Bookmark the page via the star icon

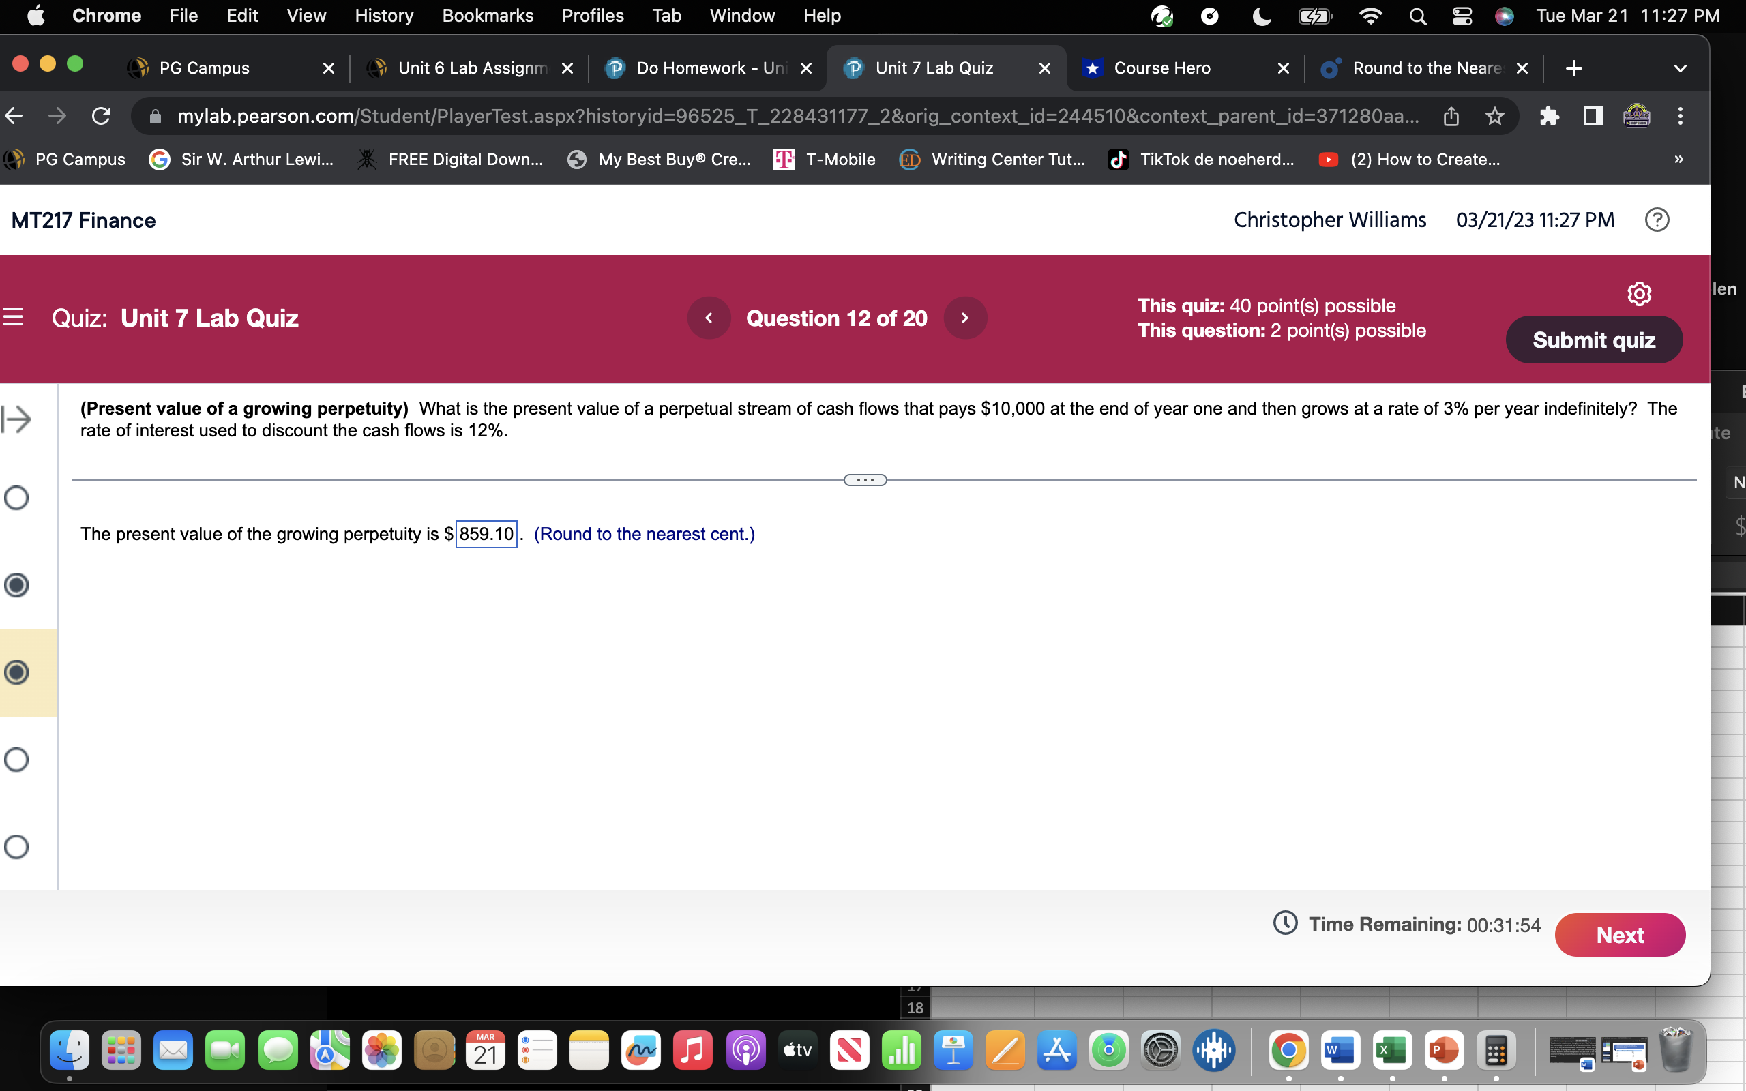click(1494, 116)
